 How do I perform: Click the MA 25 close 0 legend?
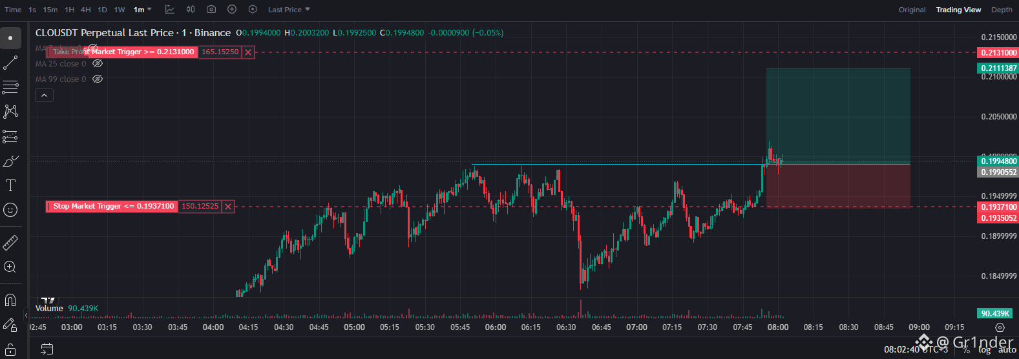[x=61, y=64]
